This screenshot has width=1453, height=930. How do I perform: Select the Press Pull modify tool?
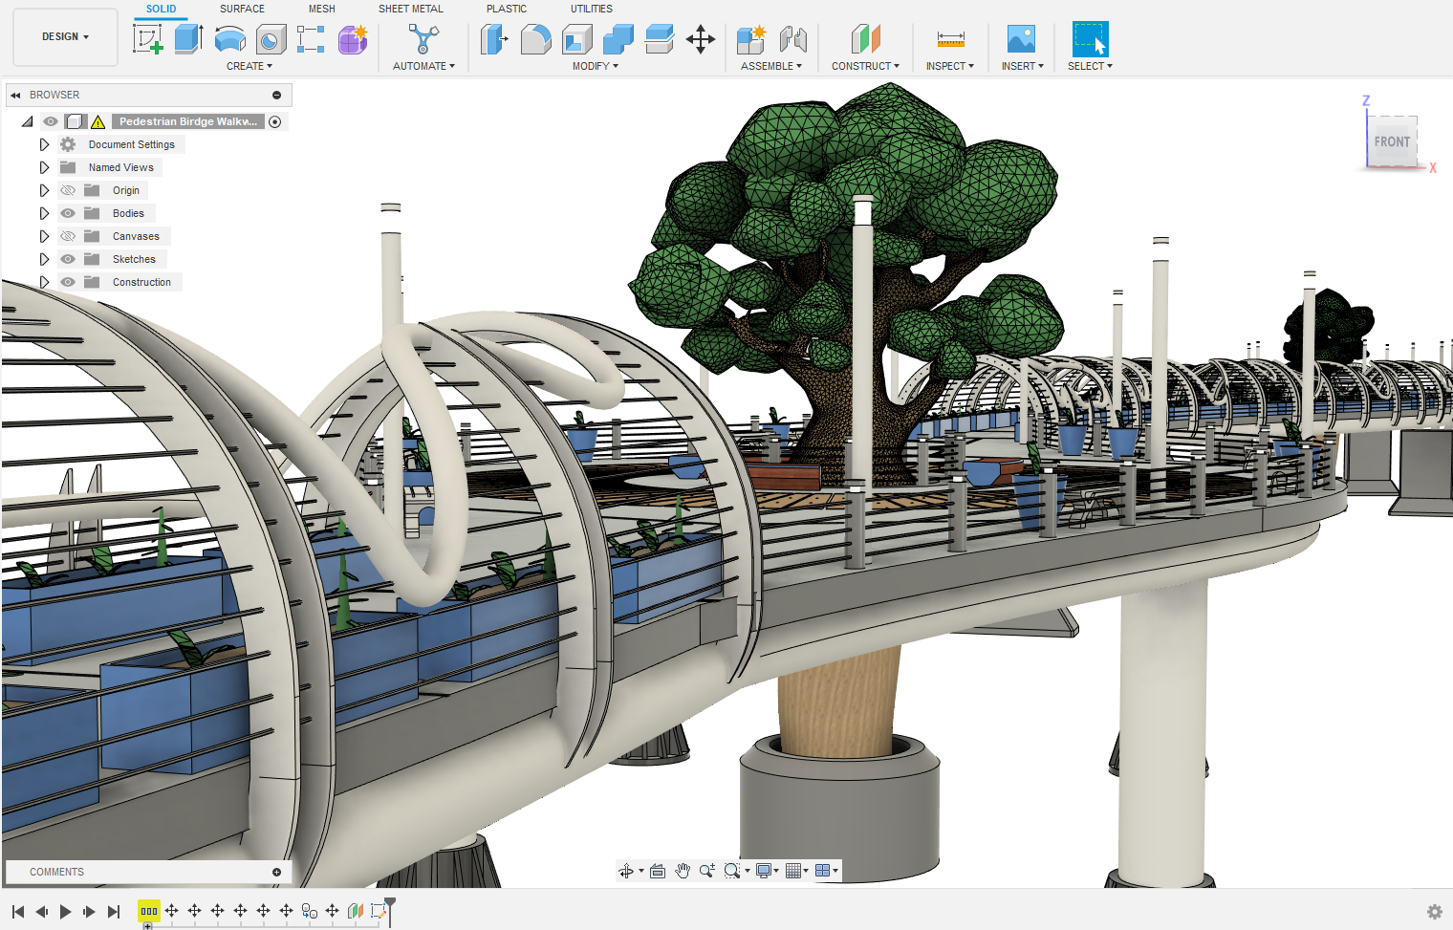tap(494, 40)
